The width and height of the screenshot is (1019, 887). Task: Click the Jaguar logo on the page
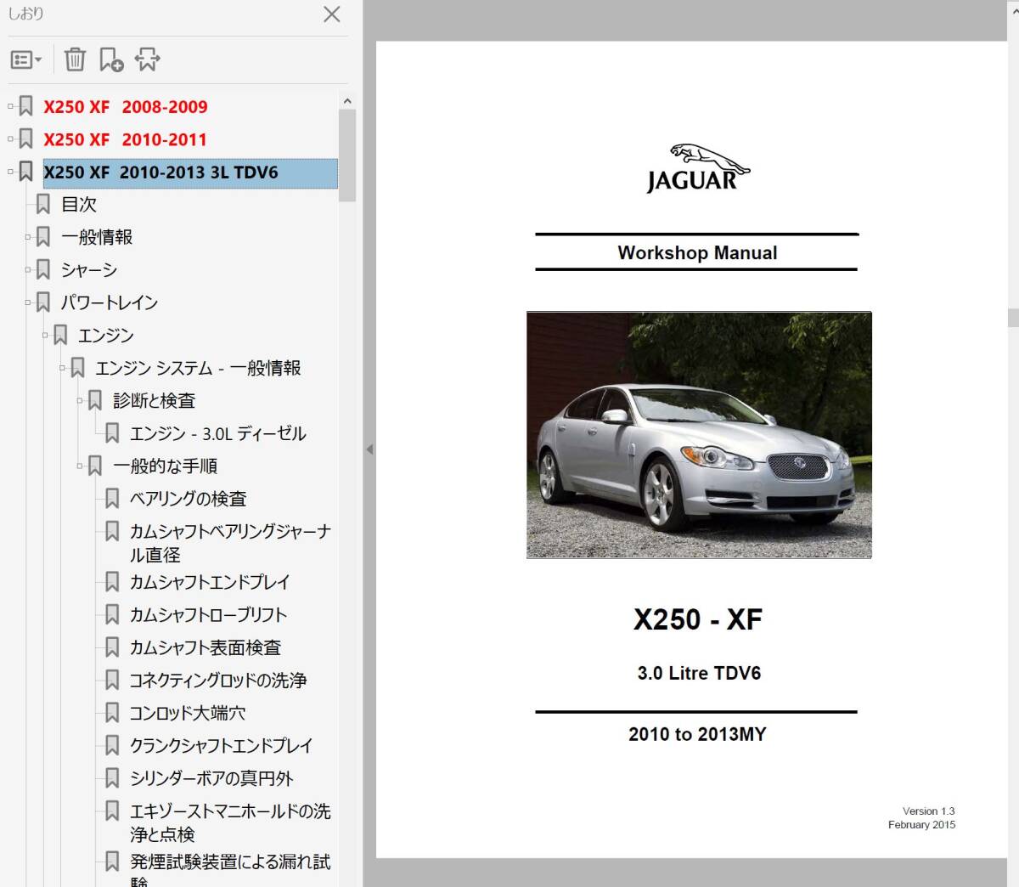[x=698, y=168]
